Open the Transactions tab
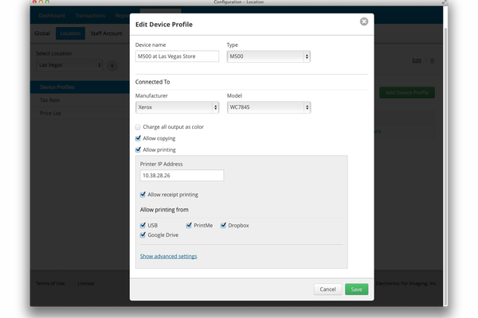The width and height of the screenshot is (478, 318). pos(90,16)
